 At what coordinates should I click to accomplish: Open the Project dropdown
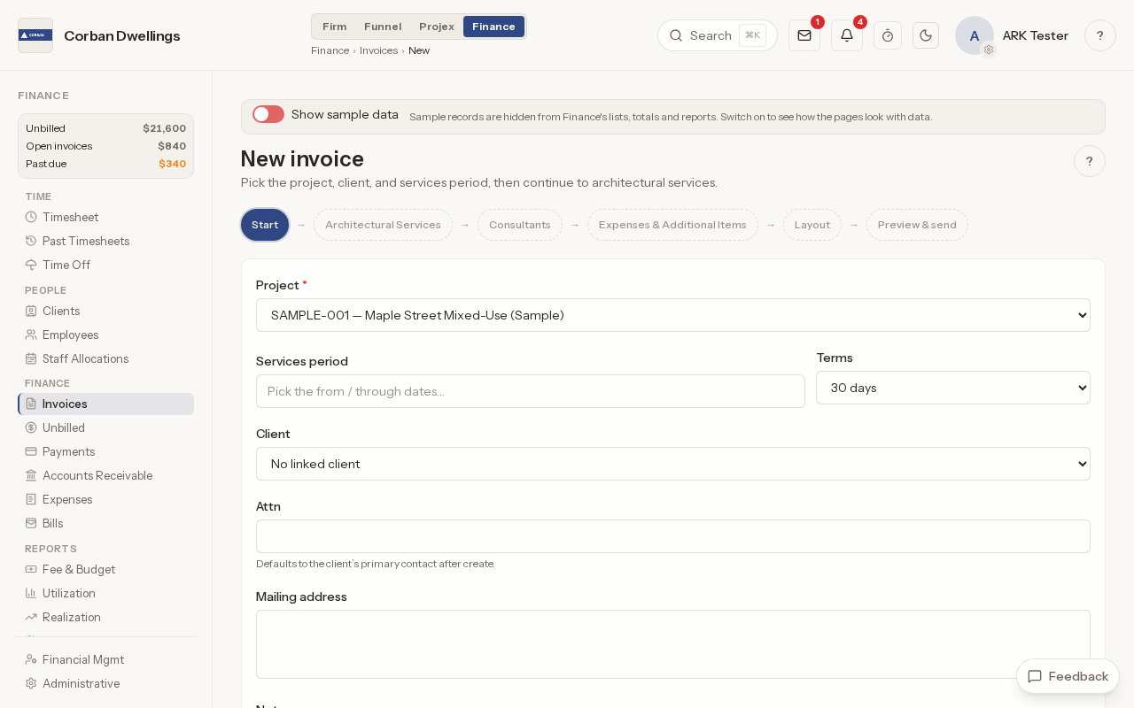click(x=673, y=315)
